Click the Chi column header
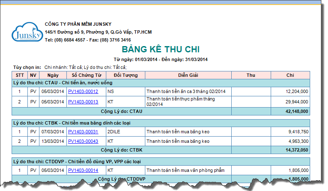328x191 pixels. (x=290, y=75)
